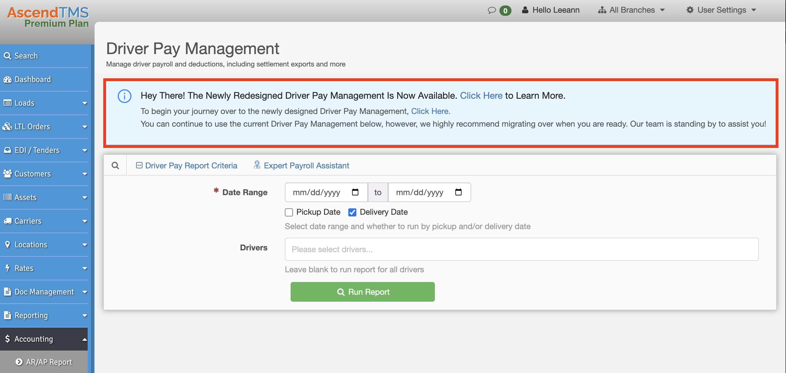Expand the Doc Management menu arrow

pos(84,292)
